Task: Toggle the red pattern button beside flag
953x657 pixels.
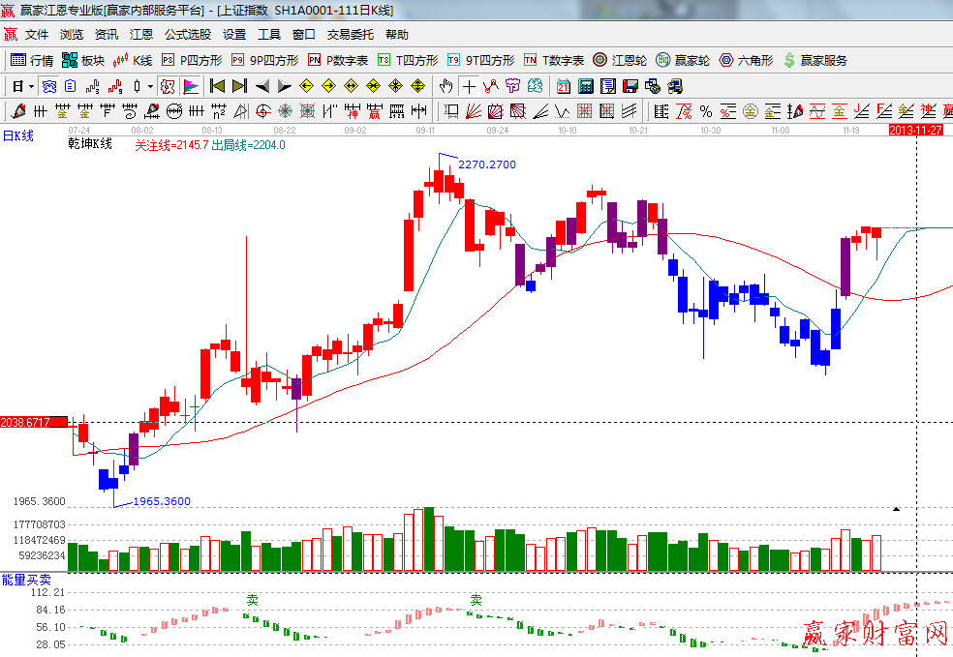Action: [168, 86]
